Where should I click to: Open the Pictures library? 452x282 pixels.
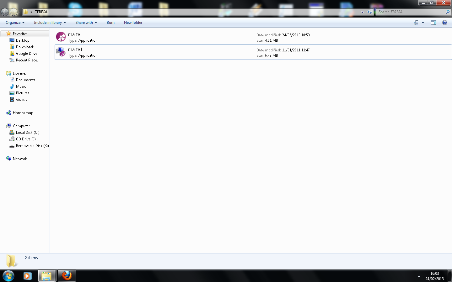click(23, 93)
